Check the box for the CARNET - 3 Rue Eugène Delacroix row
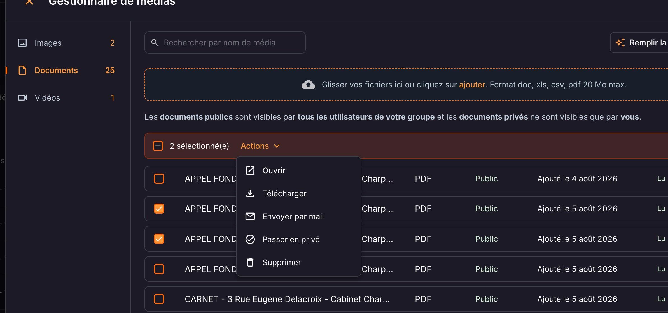668x313 pixels. (x=159, y=299)
